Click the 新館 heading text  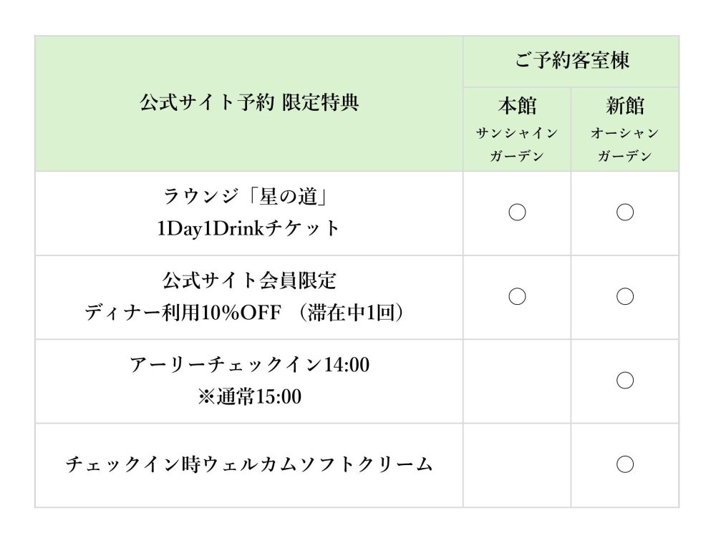[625, 107]
